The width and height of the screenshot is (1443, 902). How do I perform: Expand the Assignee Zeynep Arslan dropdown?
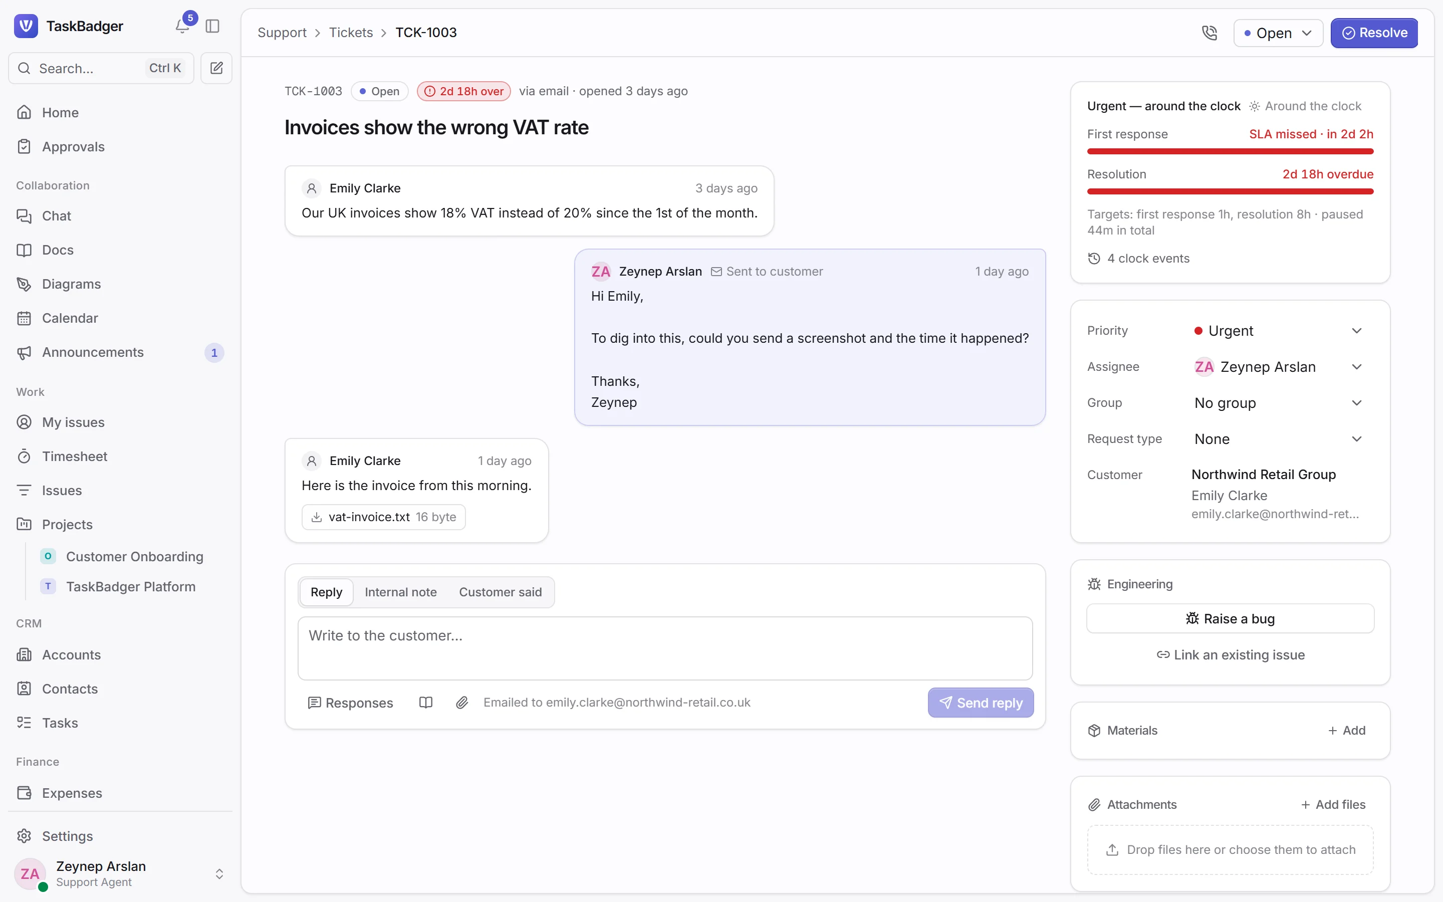click(x=1279, y=367)
